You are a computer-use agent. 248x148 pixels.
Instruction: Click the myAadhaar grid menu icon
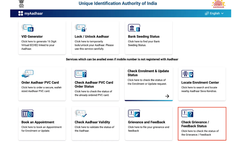pyautogui.click(x=21, y=14)
